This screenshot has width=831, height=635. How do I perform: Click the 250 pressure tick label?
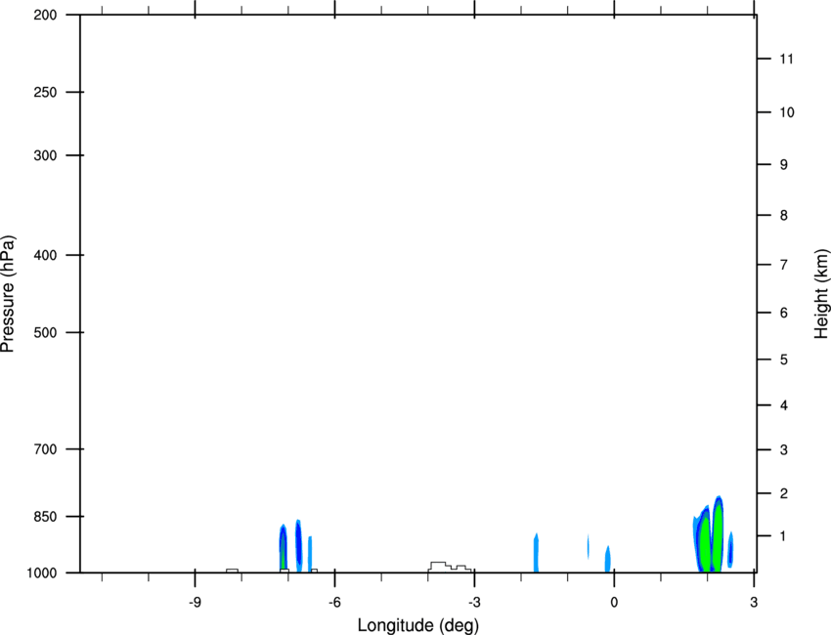point(45,92)
